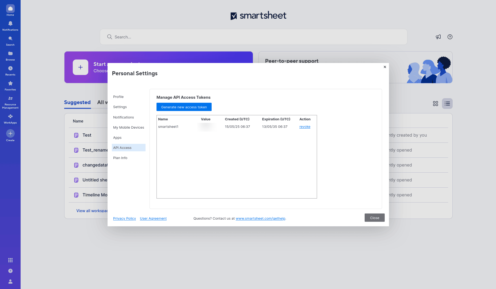Open the Test sheet in the list

point(87,135)
